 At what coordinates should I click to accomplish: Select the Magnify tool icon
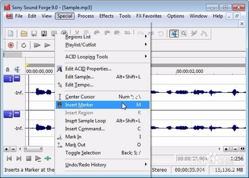[184, 34]
